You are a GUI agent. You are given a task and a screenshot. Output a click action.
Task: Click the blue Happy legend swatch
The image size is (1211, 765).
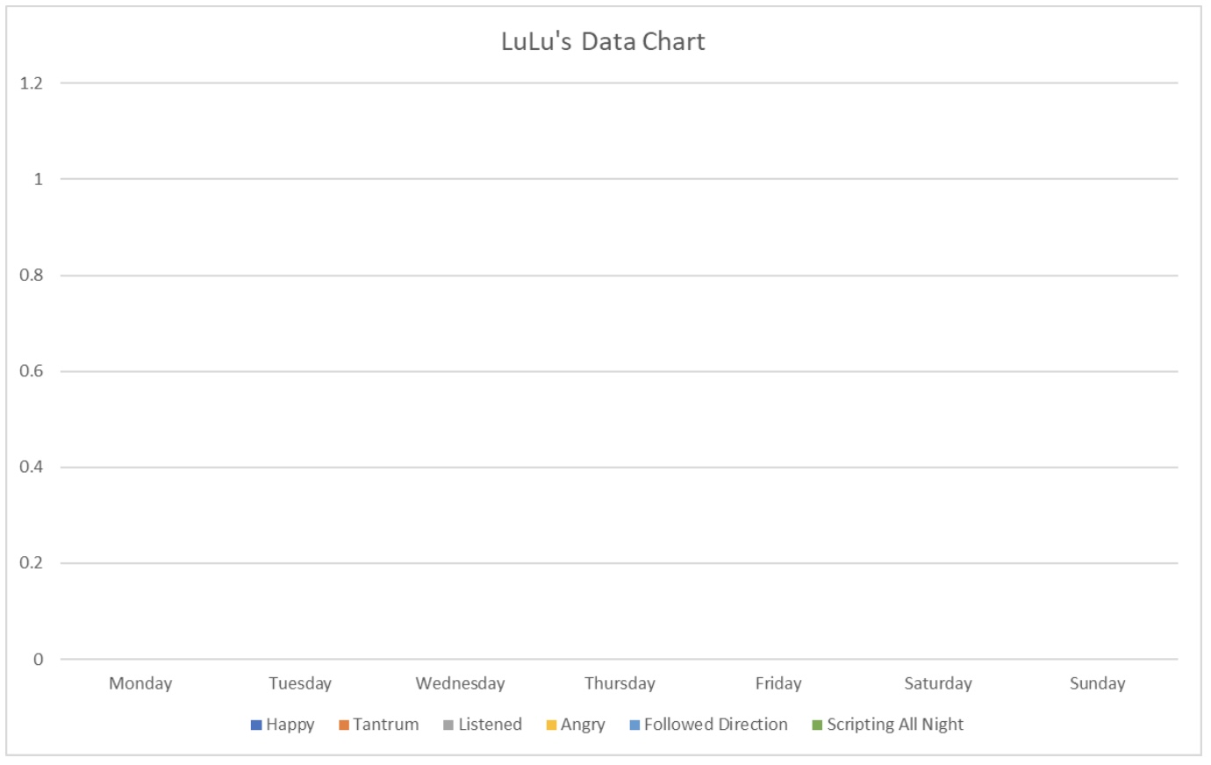(x=256, y=725)
